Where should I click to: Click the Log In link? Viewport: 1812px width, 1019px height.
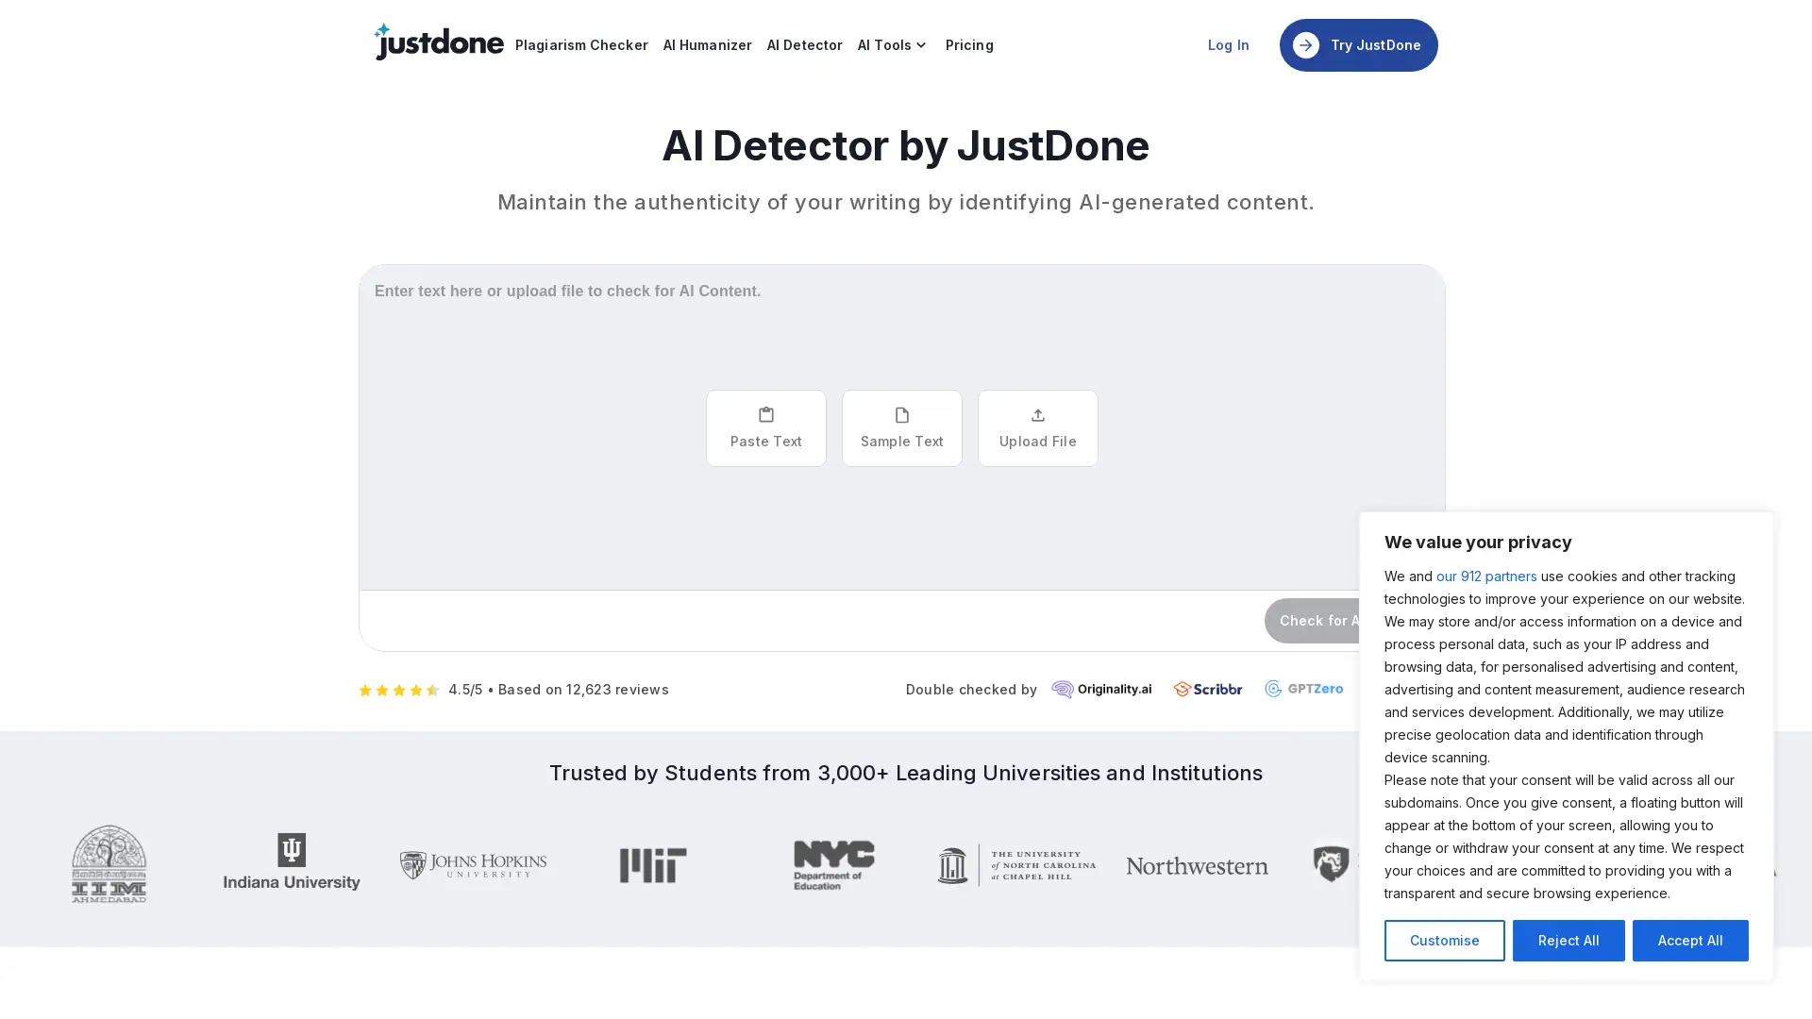pos(1228,45)
